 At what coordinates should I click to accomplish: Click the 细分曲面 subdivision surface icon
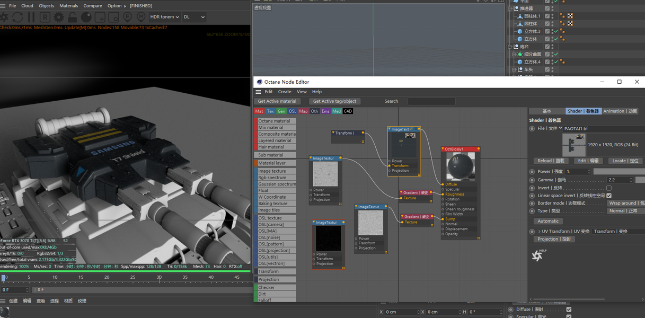(x=520, y=54)
